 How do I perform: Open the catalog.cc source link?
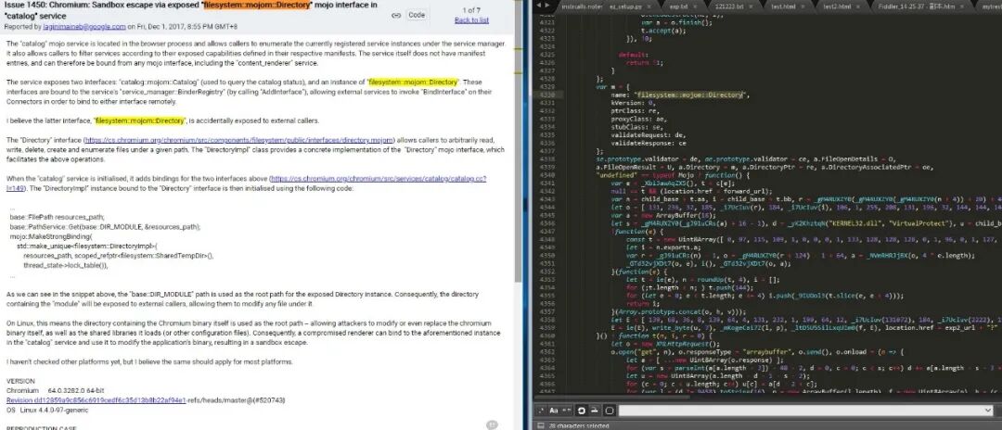coord(379,179)
